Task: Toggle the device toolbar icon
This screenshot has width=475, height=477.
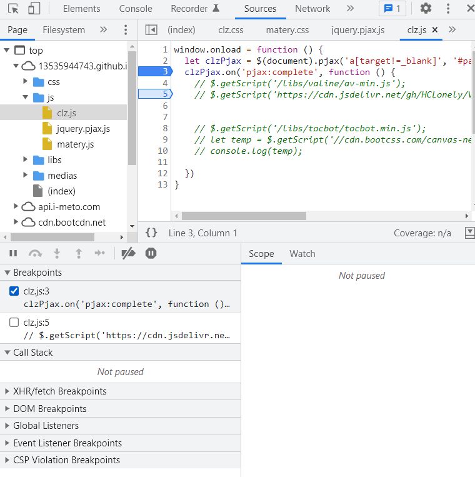Action: coord(34,9)
